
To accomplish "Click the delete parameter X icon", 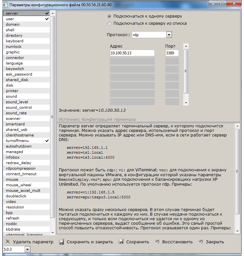I will tap(7, 242).
